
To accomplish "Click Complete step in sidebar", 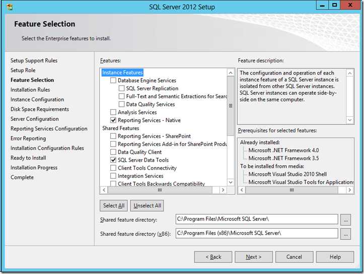I will (x=22, y=177).
